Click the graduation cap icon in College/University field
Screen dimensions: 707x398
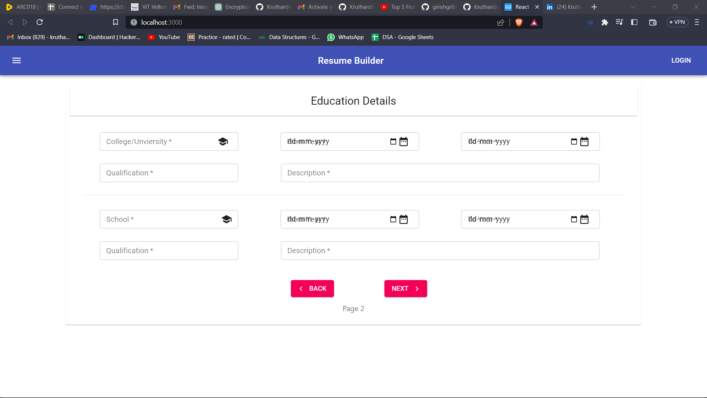223,142
